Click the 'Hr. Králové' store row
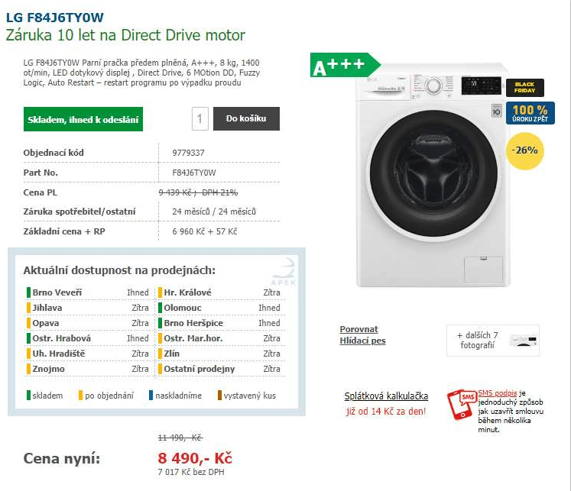Viewport: 571px width, 491px height. 219,292
